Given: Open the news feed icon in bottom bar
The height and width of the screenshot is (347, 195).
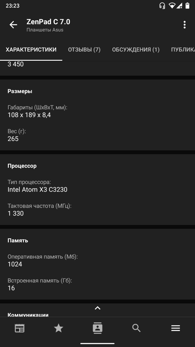Looking at the screenshot, I should click(x=19, y=328).
